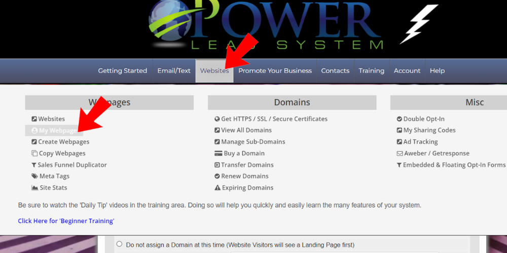Click icon beside Transfer Domains
Viewport: 507px width, 253px height.
218,165
